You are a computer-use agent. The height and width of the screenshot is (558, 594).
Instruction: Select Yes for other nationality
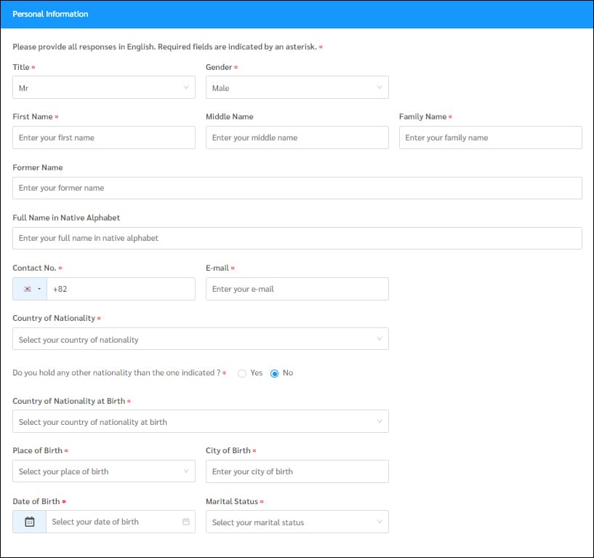[242, 373]
